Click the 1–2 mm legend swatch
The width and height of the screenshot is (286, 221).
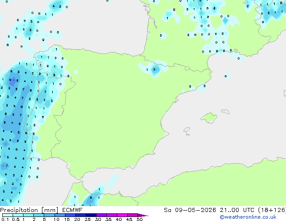tap(28, 215)
